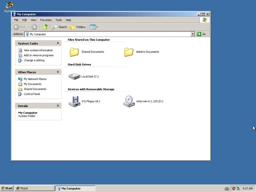Maximize the My Computer window
The width and height of the screenshot is (256, 192).
[x=203, y=14]
